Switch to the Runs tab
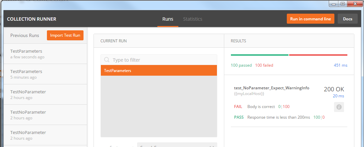The width and height of the screenshot is (364, 147). [168, 19]
